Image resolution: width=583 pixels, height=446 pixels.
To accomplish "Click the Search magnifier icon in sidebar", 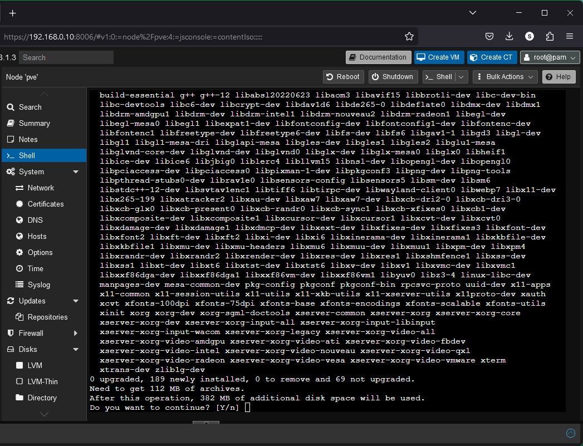I will [11, 107].
